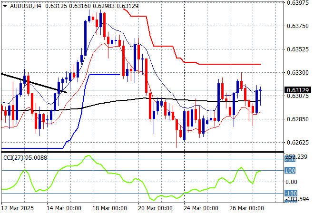This screenshot has height=214, width=314.
Task: Click the CCI 100 level label
Action: 290,171
